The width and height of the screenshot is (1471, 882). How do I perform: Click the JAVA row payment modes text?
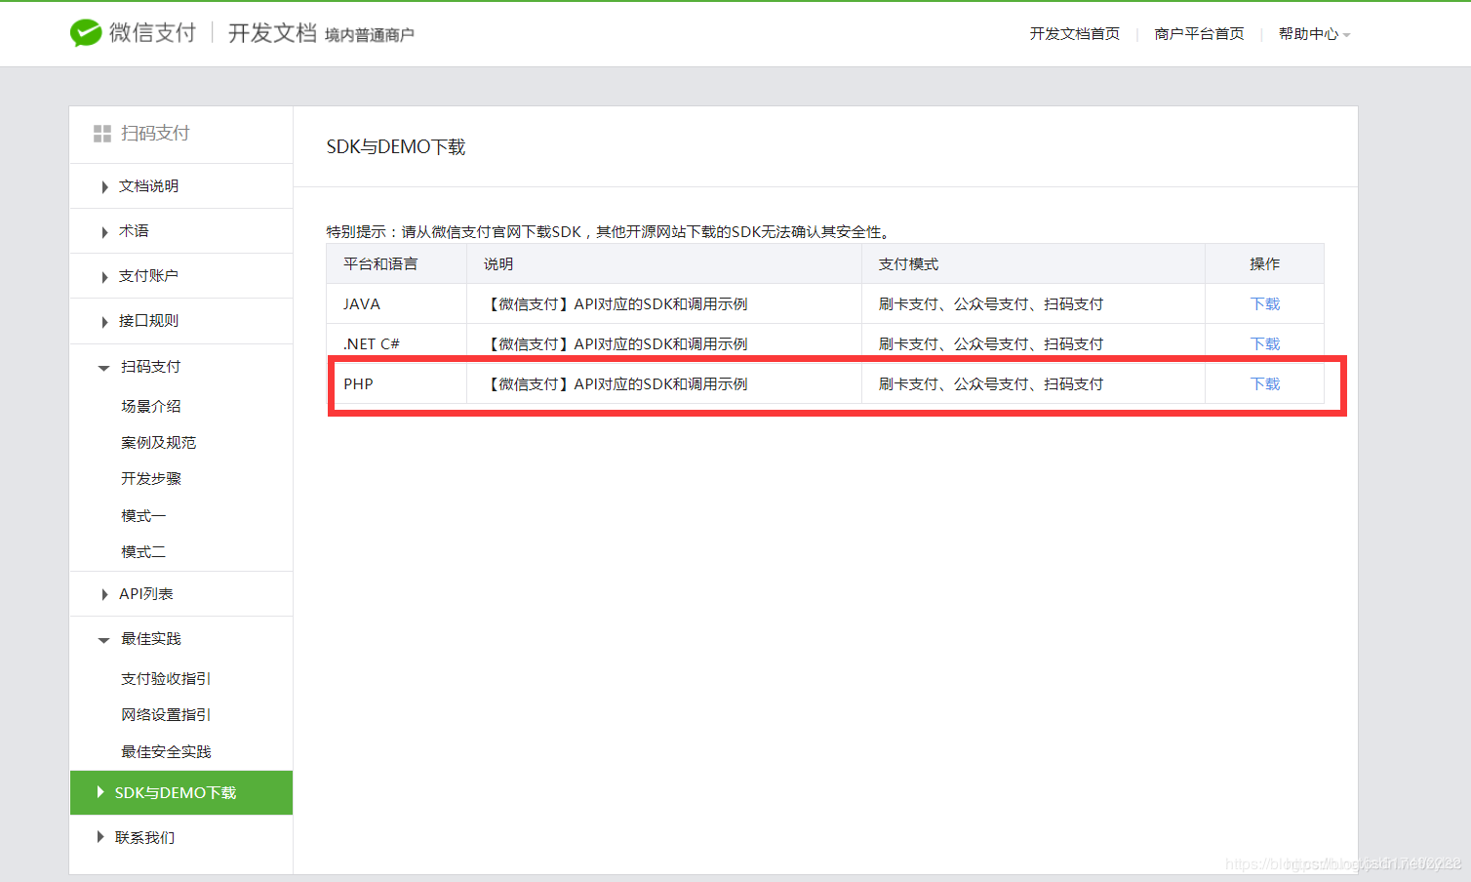[991, 303]
